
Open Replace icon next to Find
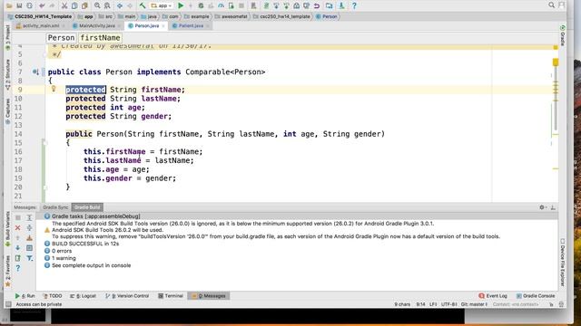(107, 5)
